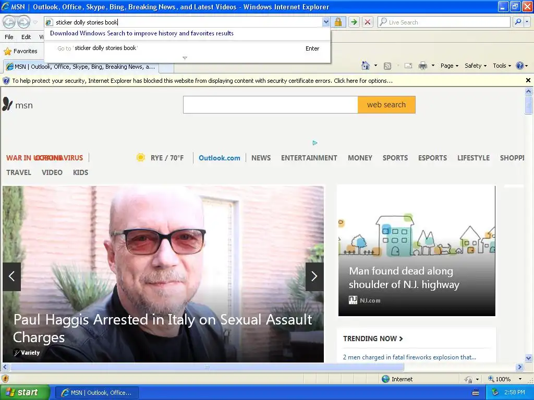The height and width of the screenshot is (400, 534).
Task: Open the Tools menu
Action: click(x=502, y=66)
